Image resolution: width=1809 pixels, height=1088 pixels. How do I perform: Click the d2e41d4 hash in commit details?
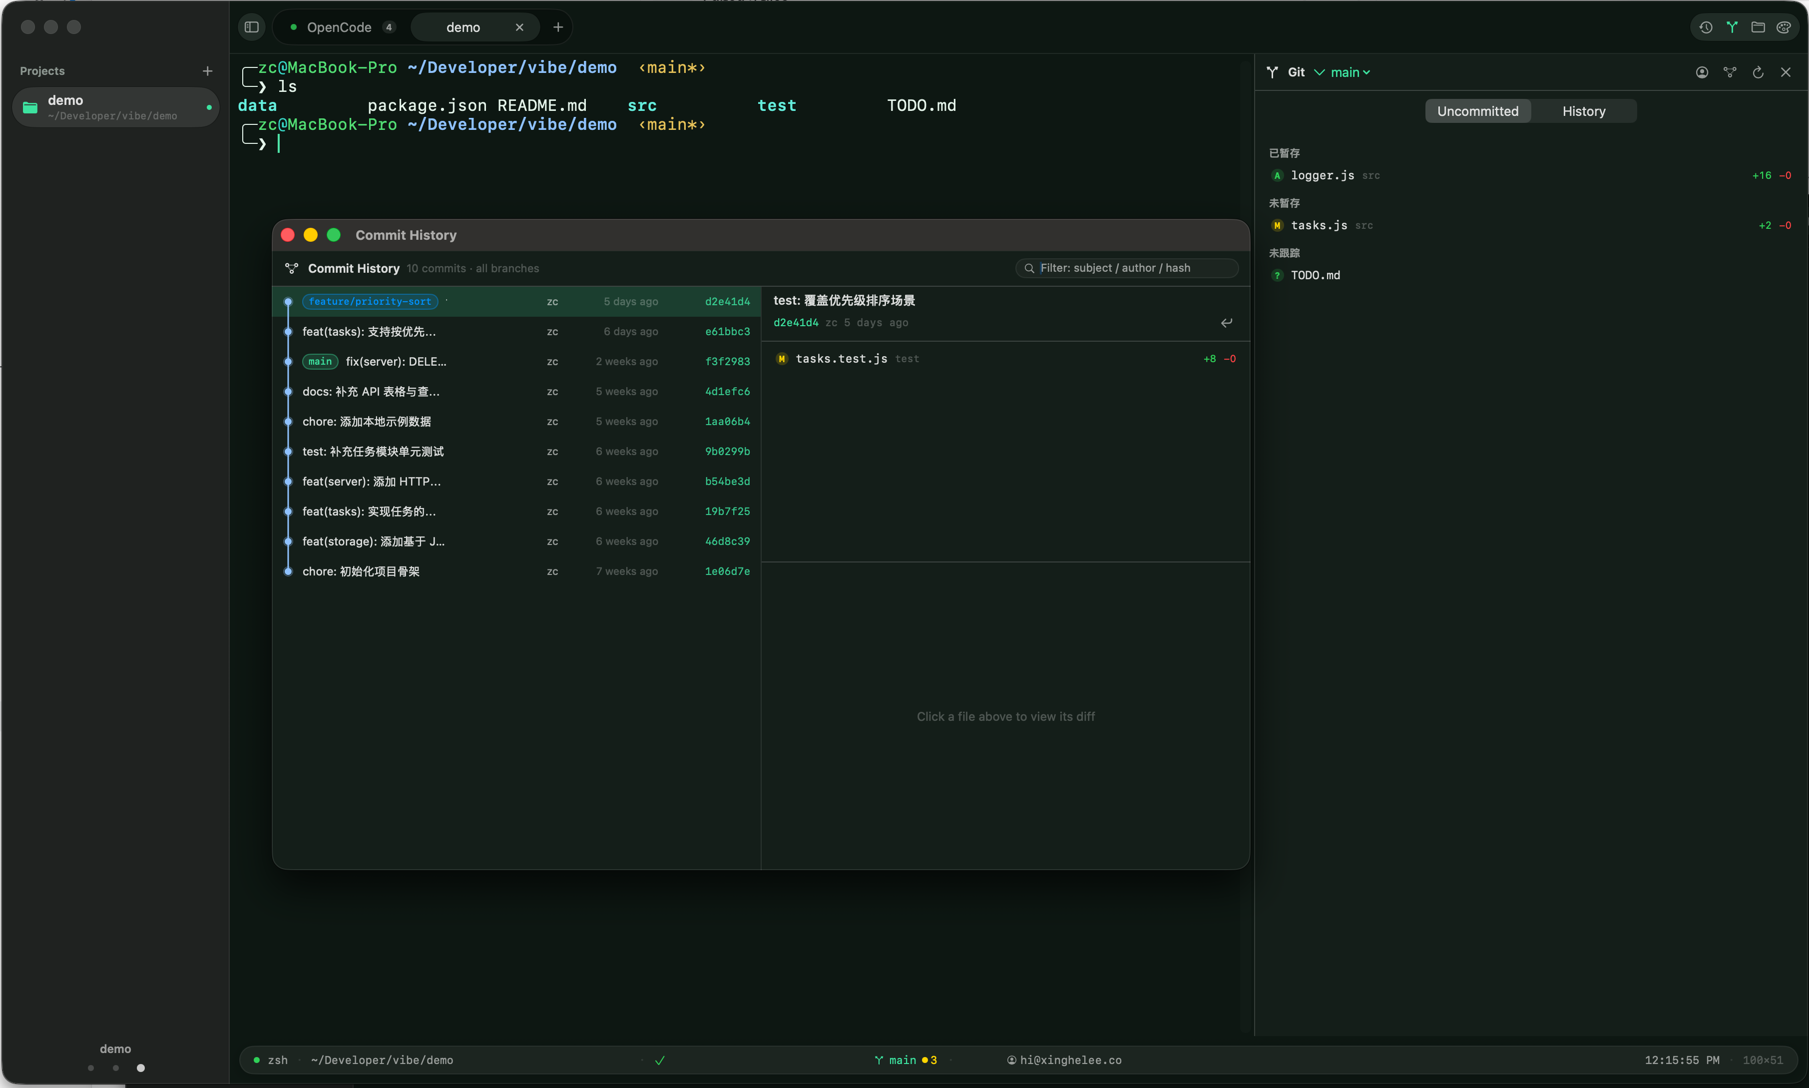(x=795, y=323)
